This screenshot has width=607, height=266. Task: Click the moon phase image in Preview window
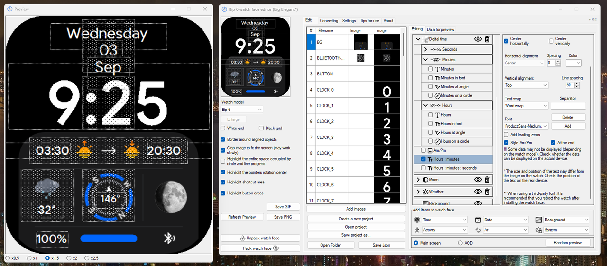tap(171, 196)
